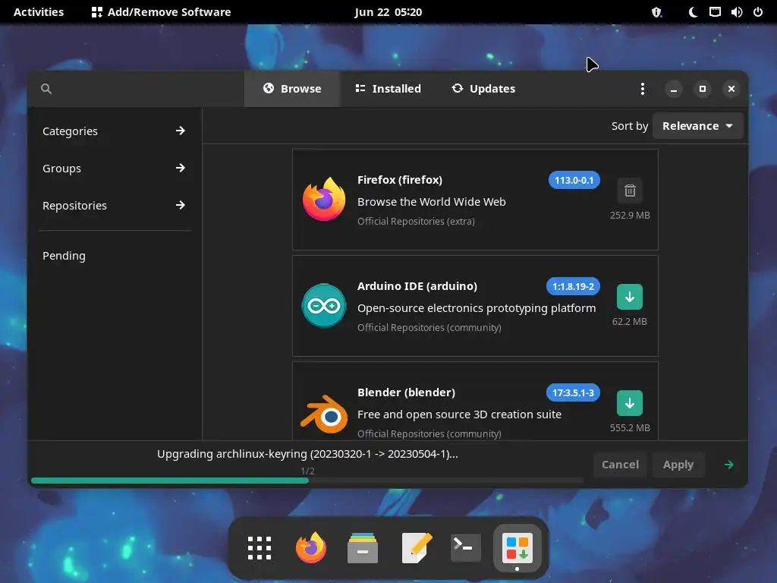Select the Firefox (firefox) title
Image resolution: width=777 pixels, height=583 pixels.
click(400, 180)
